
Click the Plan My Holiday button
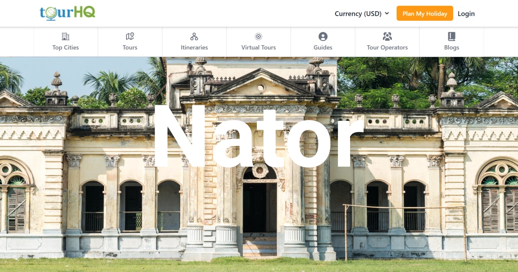[x=425, y=13]
